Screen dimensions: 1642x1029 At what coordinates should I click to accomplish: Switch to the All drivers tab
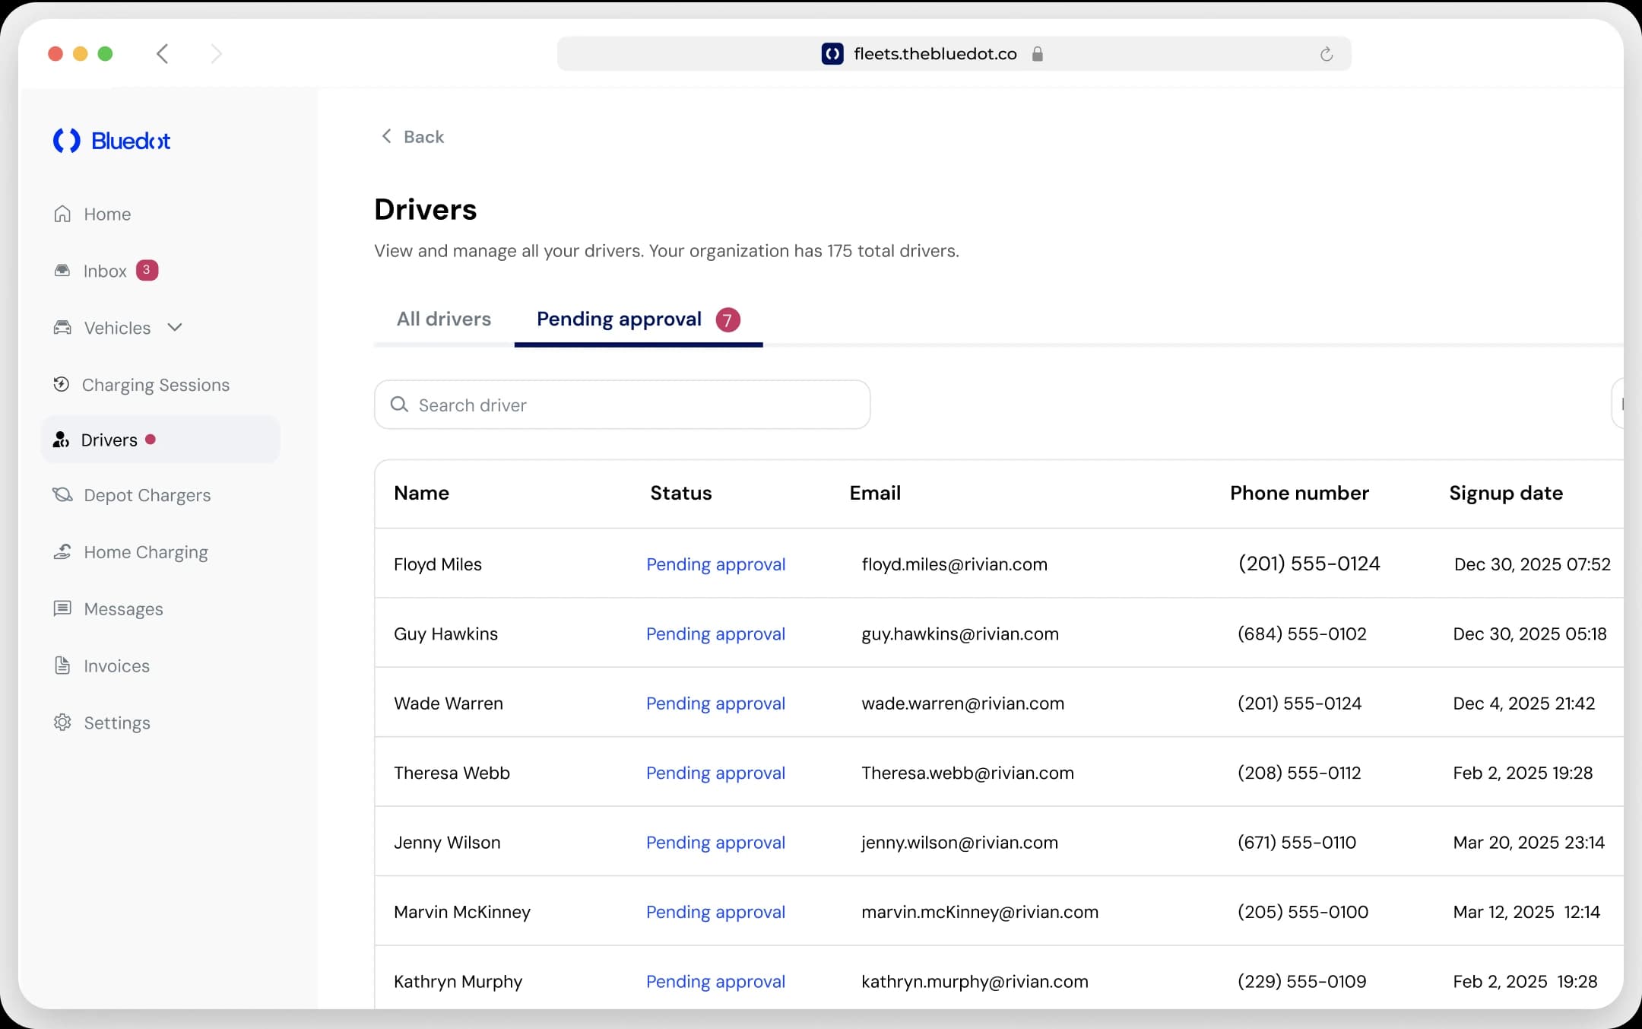444,319
